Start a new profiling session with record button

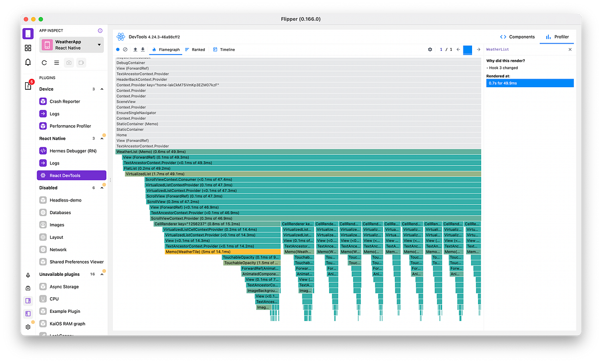click(118, 49)
